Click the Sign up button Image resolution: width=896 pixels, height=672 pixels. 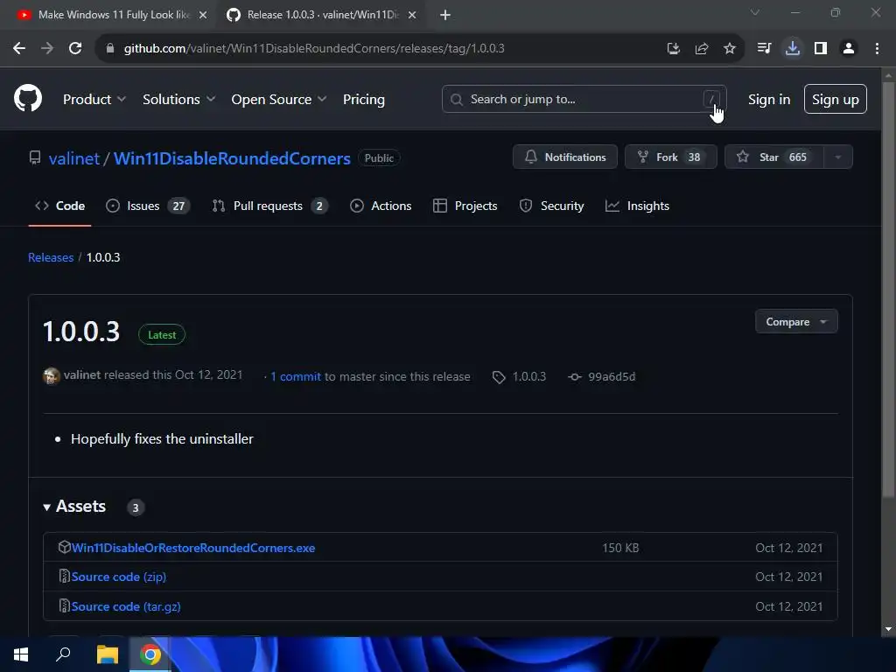point(836,99)
